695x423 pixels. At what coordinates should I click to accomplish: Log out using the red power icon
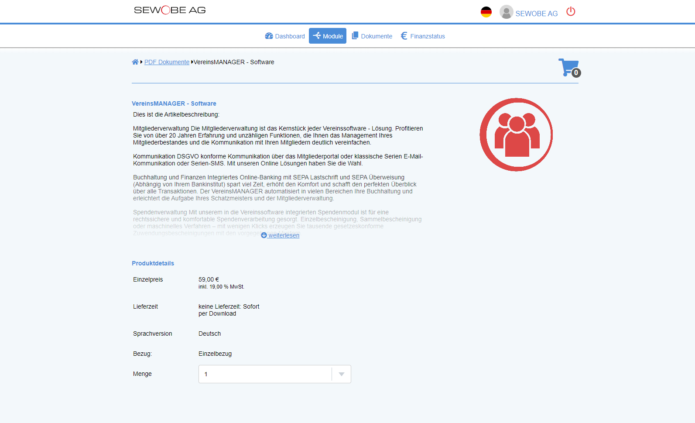pos(571,12)
